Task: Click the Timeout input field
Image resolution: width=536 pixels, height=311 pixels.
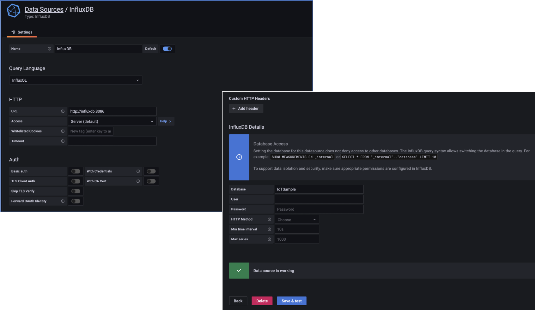Action: [112, 141]
